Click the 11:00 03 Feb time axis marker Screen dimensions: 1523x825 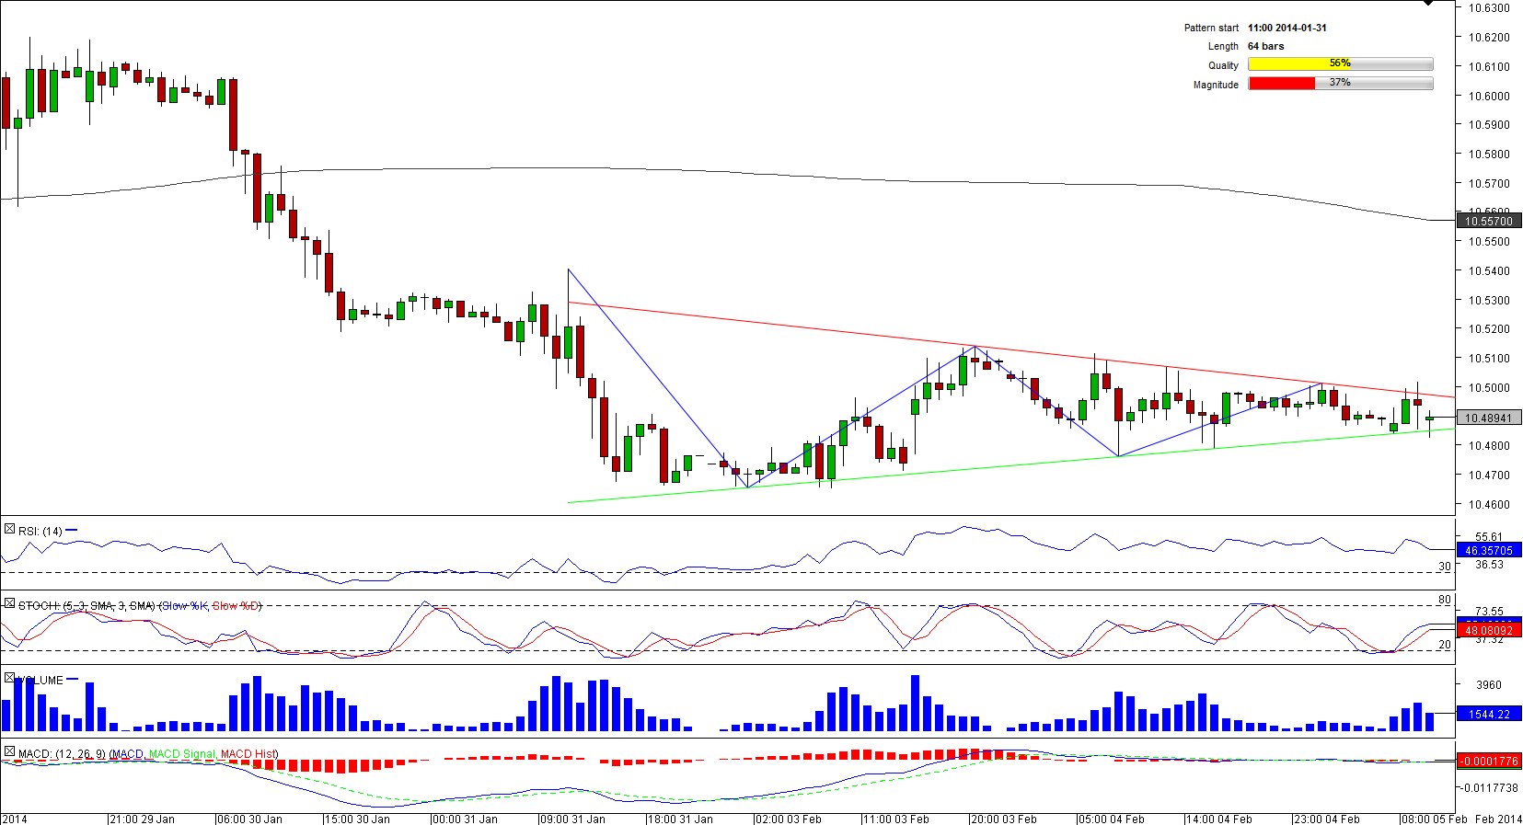pos(897,819)
